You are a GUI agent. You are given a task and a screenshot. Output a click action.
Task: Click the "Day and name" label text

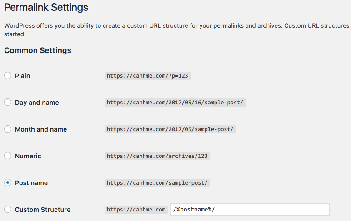(37, 103)
